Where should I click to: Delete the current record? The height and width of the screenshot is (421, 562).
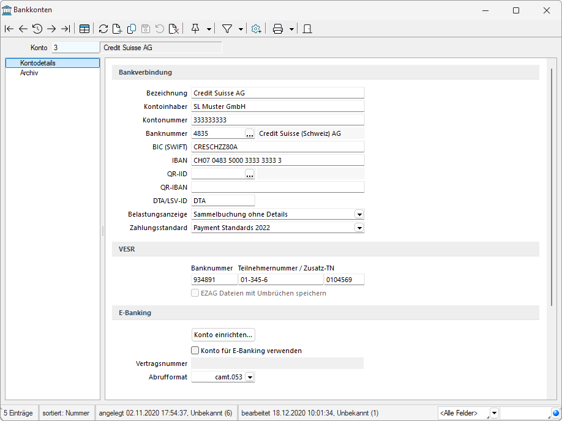click(x=174, y=29)
